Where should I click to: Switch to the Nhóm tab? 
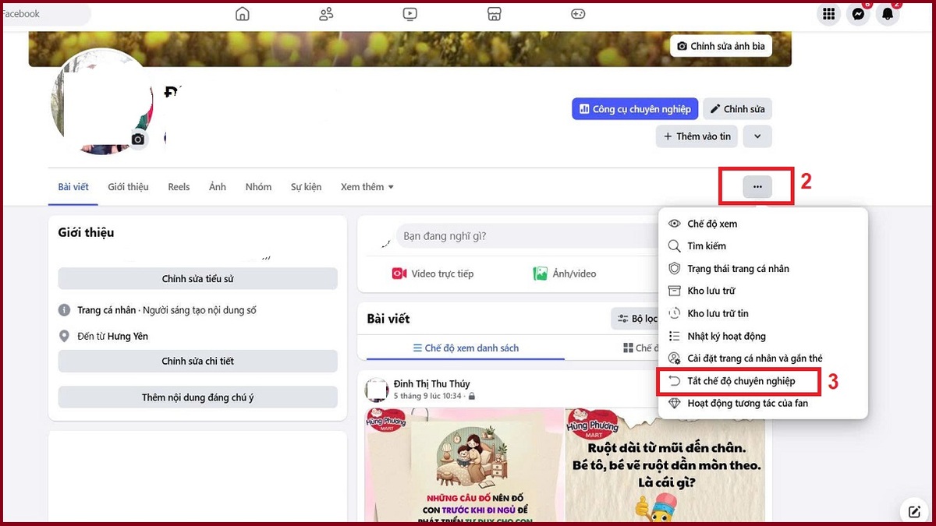[258, 187]
